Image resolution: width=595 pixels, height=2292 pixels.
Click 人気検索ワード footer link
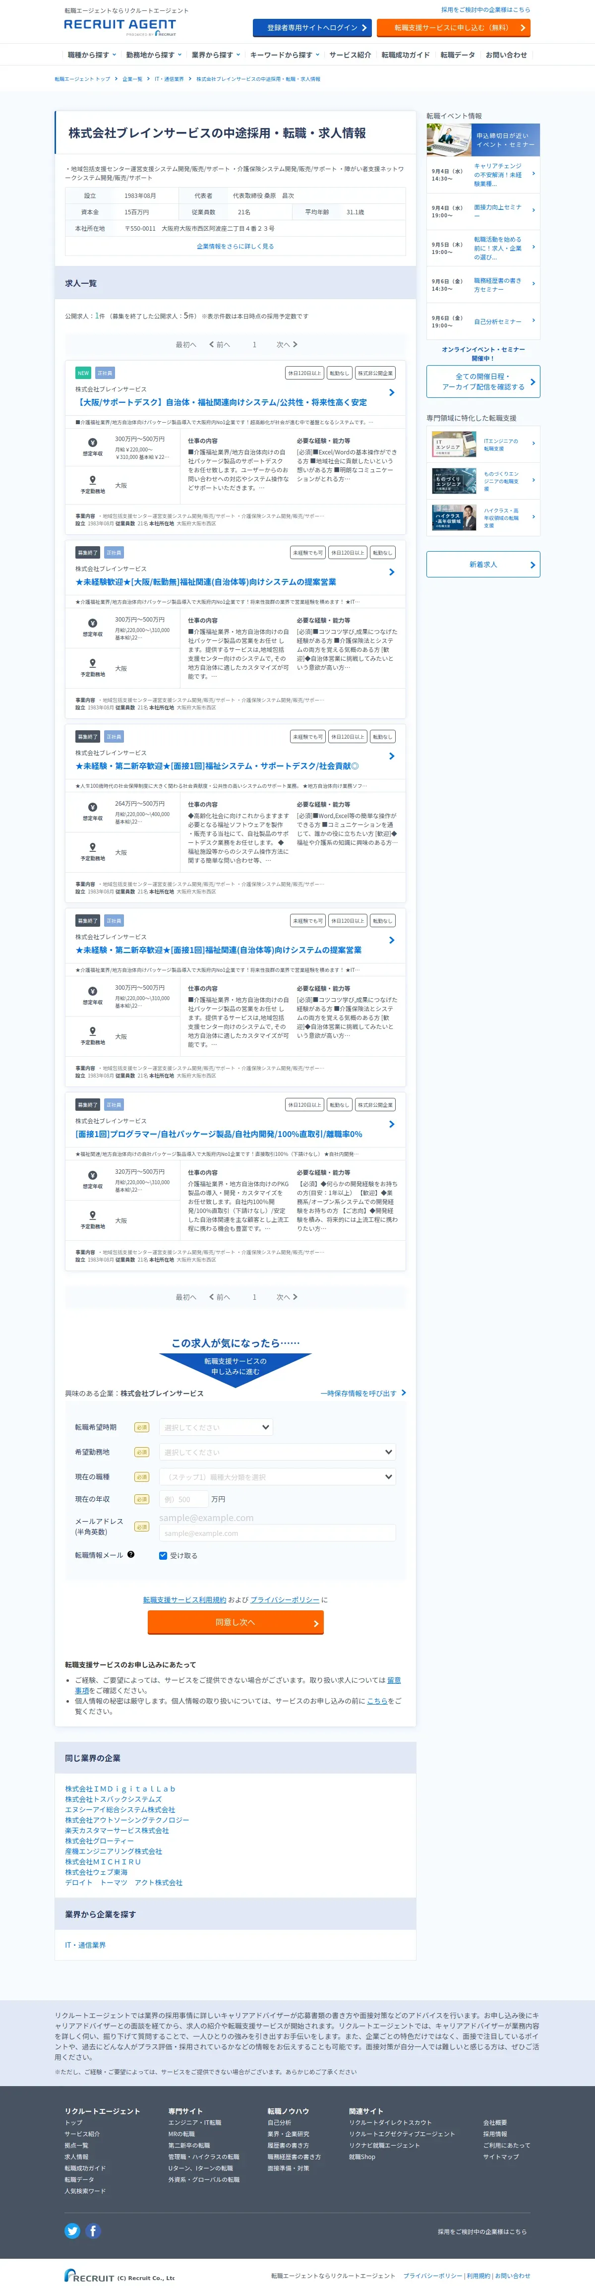point(84,2191)
